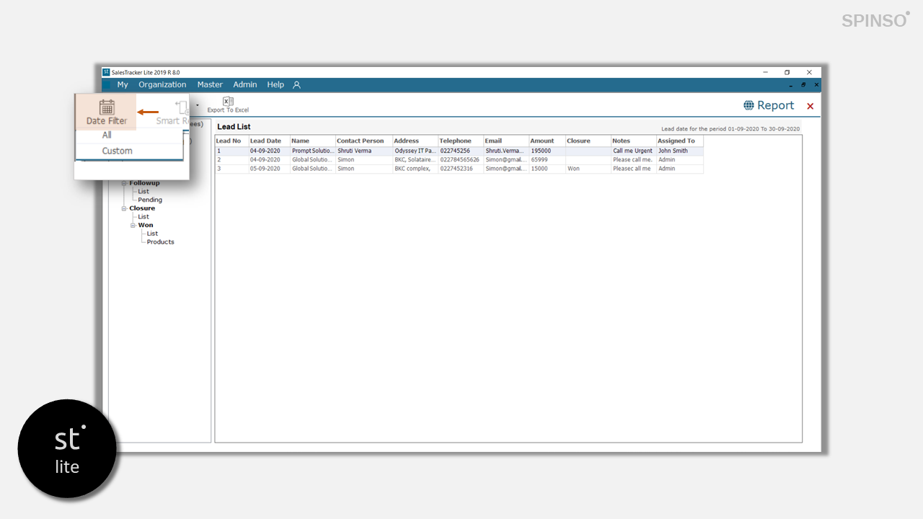The width and height of the screenshot is (923, 519).
Task: Click the SalesTracker app icon in title bar
Action: (x=106, y=72)
